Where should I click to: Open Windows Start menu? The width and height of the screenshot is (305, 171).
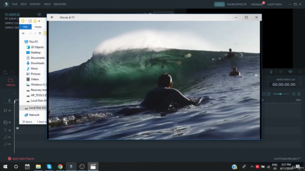(5, 167)
